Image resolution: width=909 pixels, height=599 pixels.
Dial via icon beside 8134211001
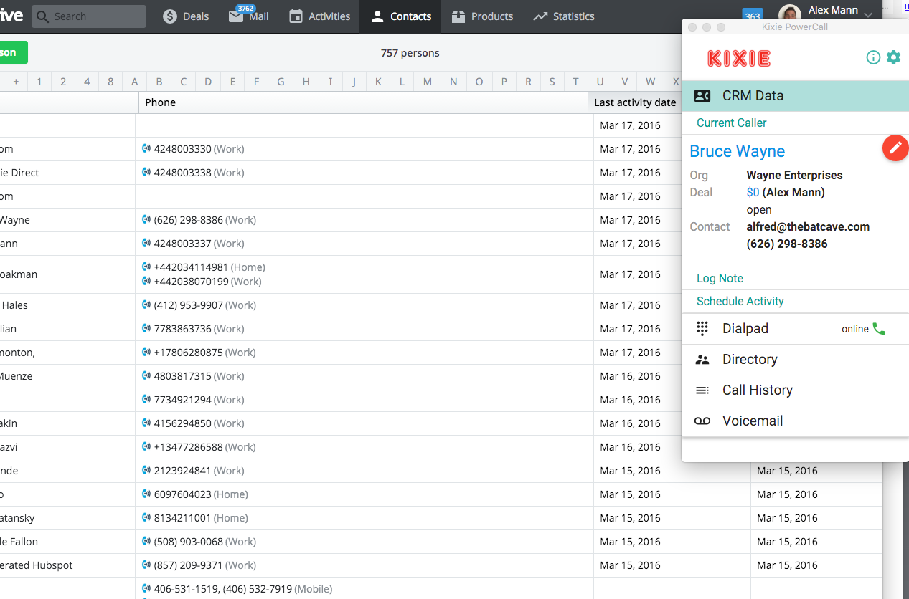tap(146, 518)
